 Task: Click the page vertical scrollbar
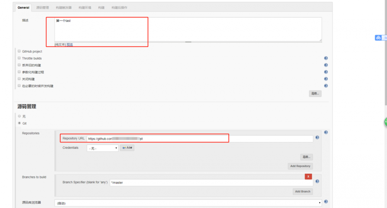coord(386,52)
